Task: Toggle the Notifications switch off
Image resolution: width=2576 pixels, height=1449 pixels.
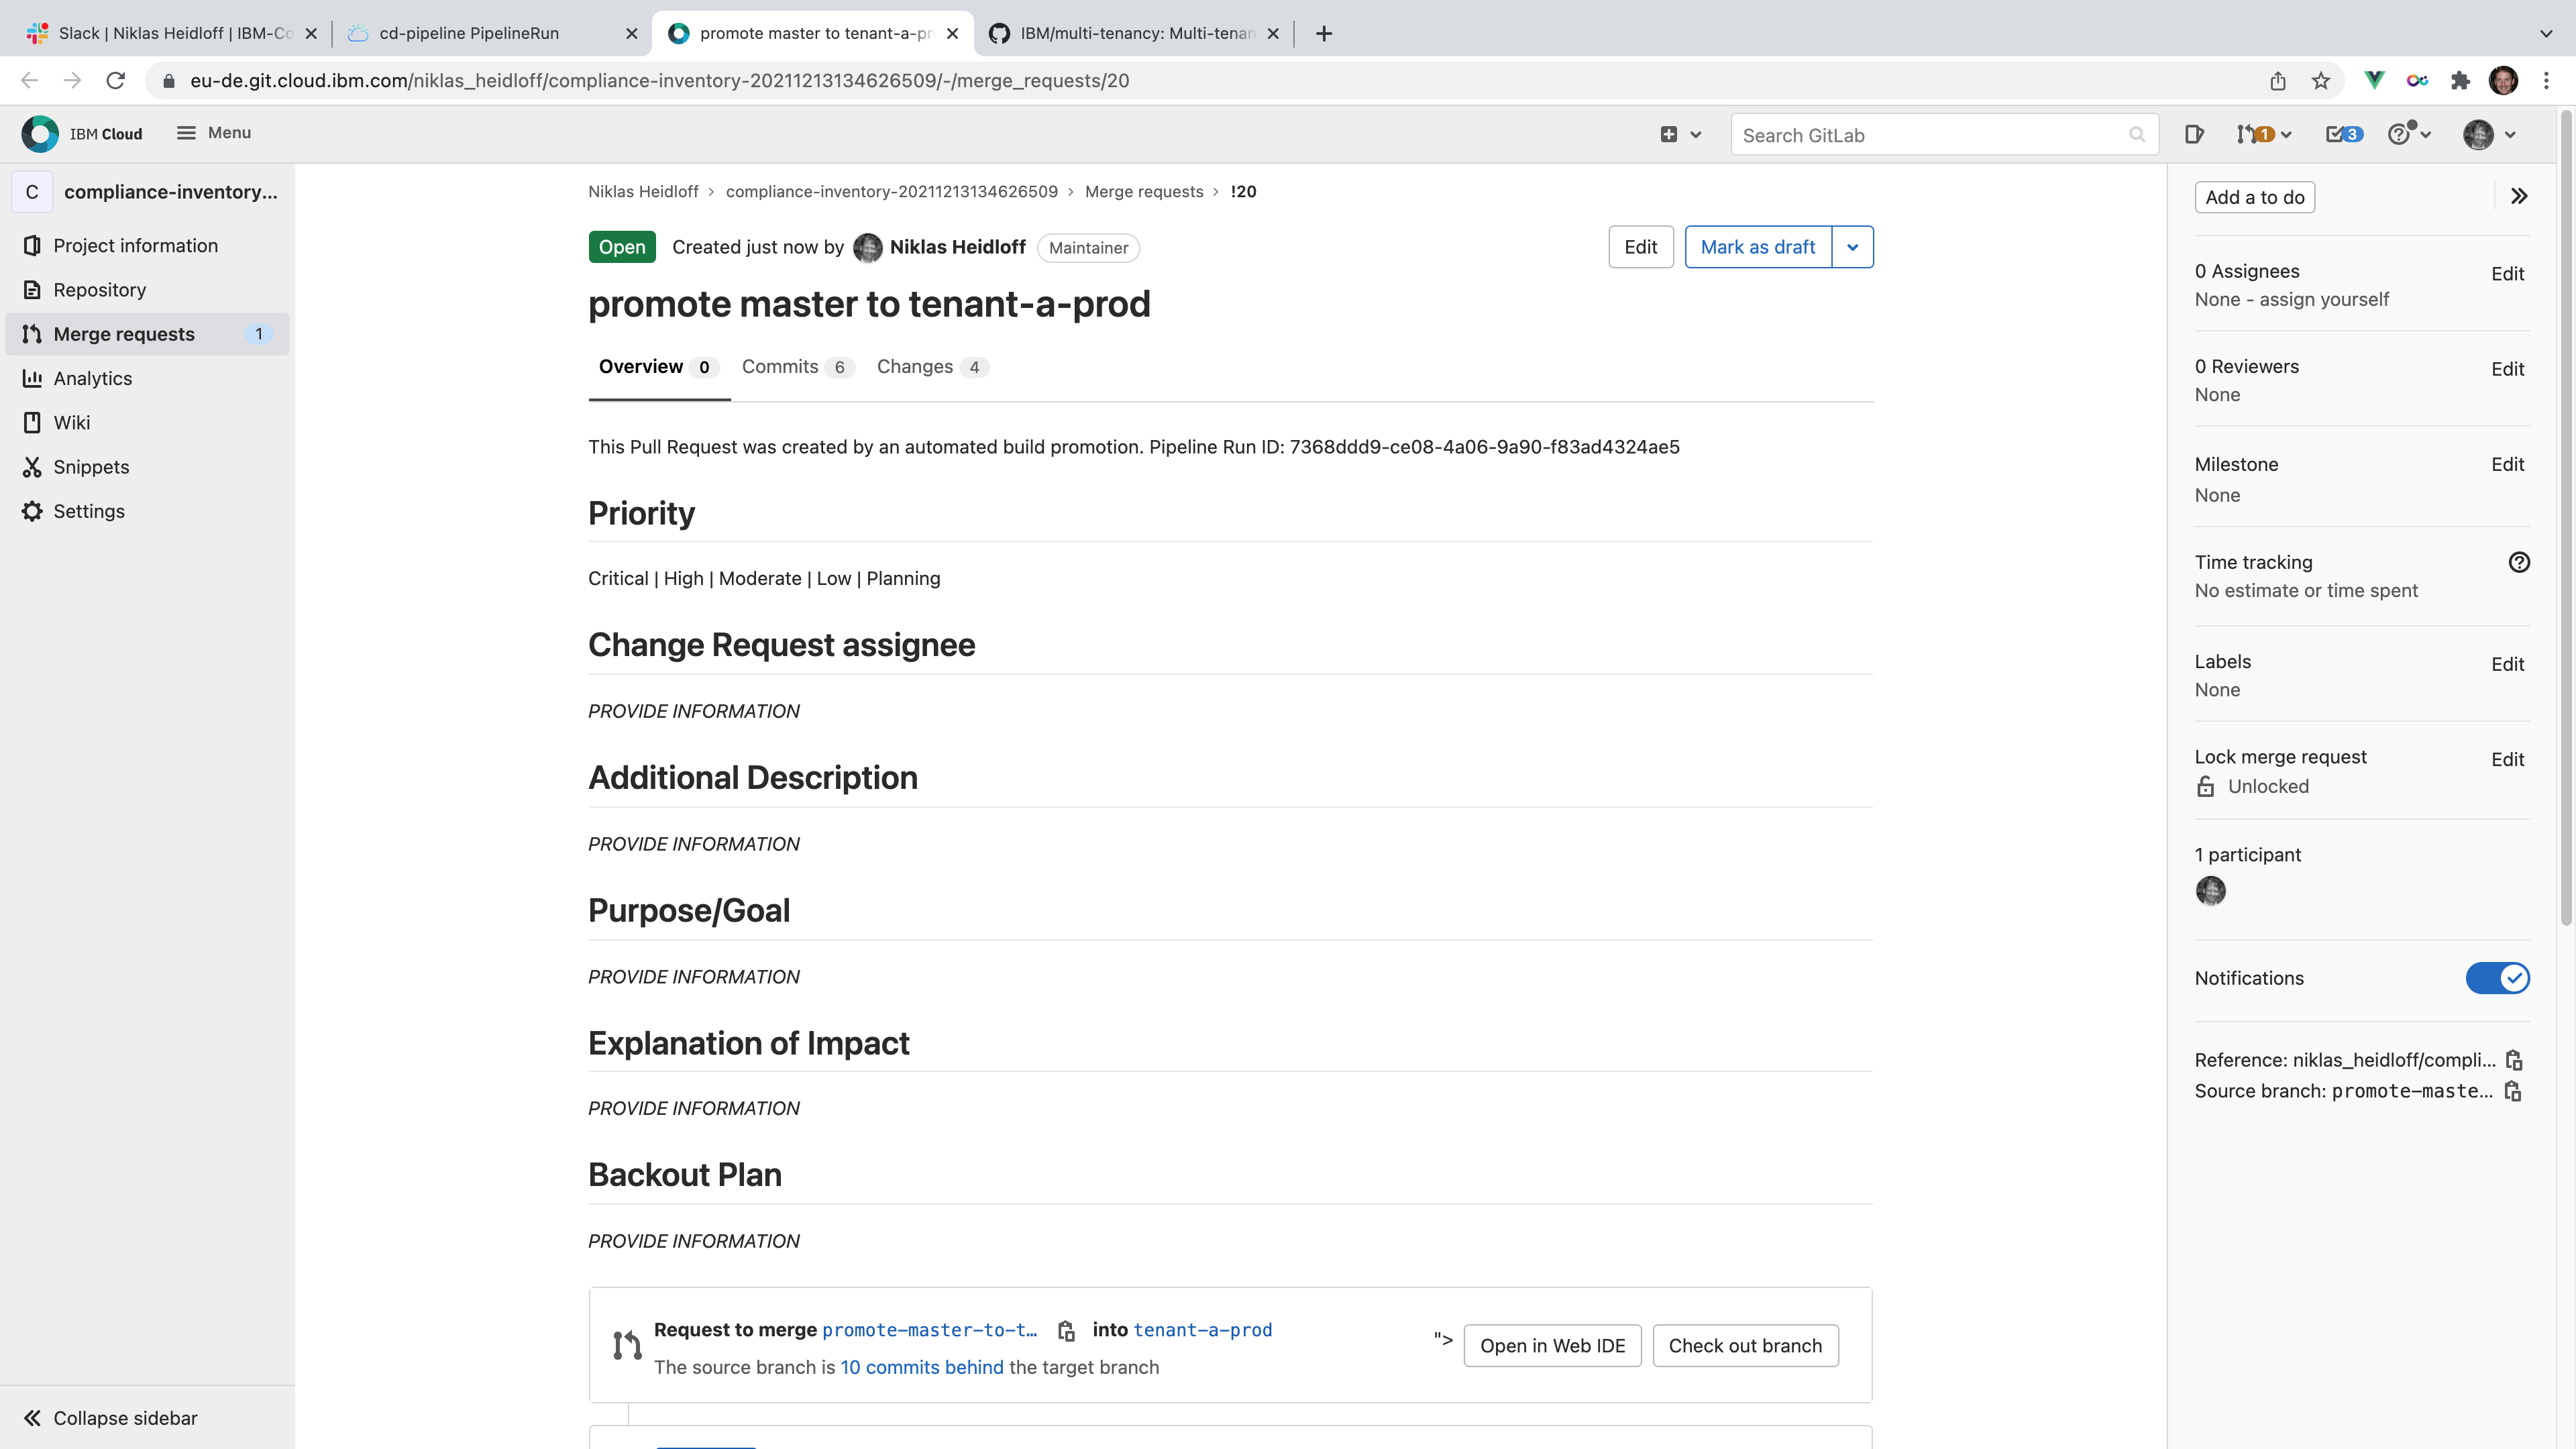Action: click(x=2497, y=978)
